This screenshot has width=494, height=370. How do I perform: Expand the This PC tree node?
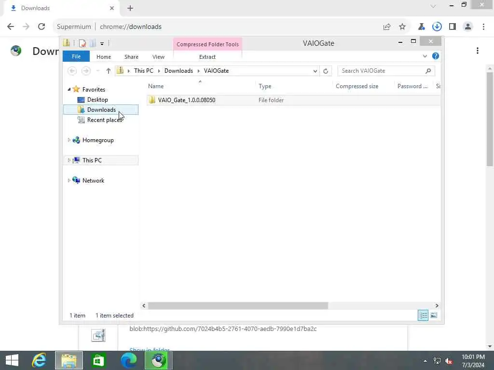69,160
